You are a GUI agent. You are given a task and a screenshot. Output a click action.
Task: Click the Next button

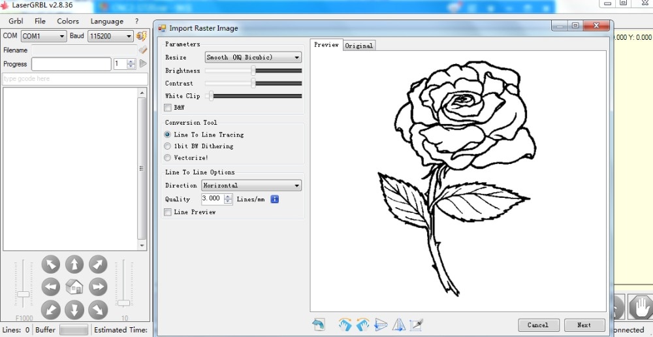click(x=584, y=325)
